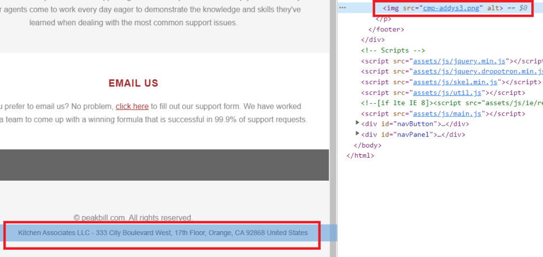The height and width of the screenshot is (257, 543).
Task: Click the three-dot actions beside img element
Action: click(x=343, y=8)
